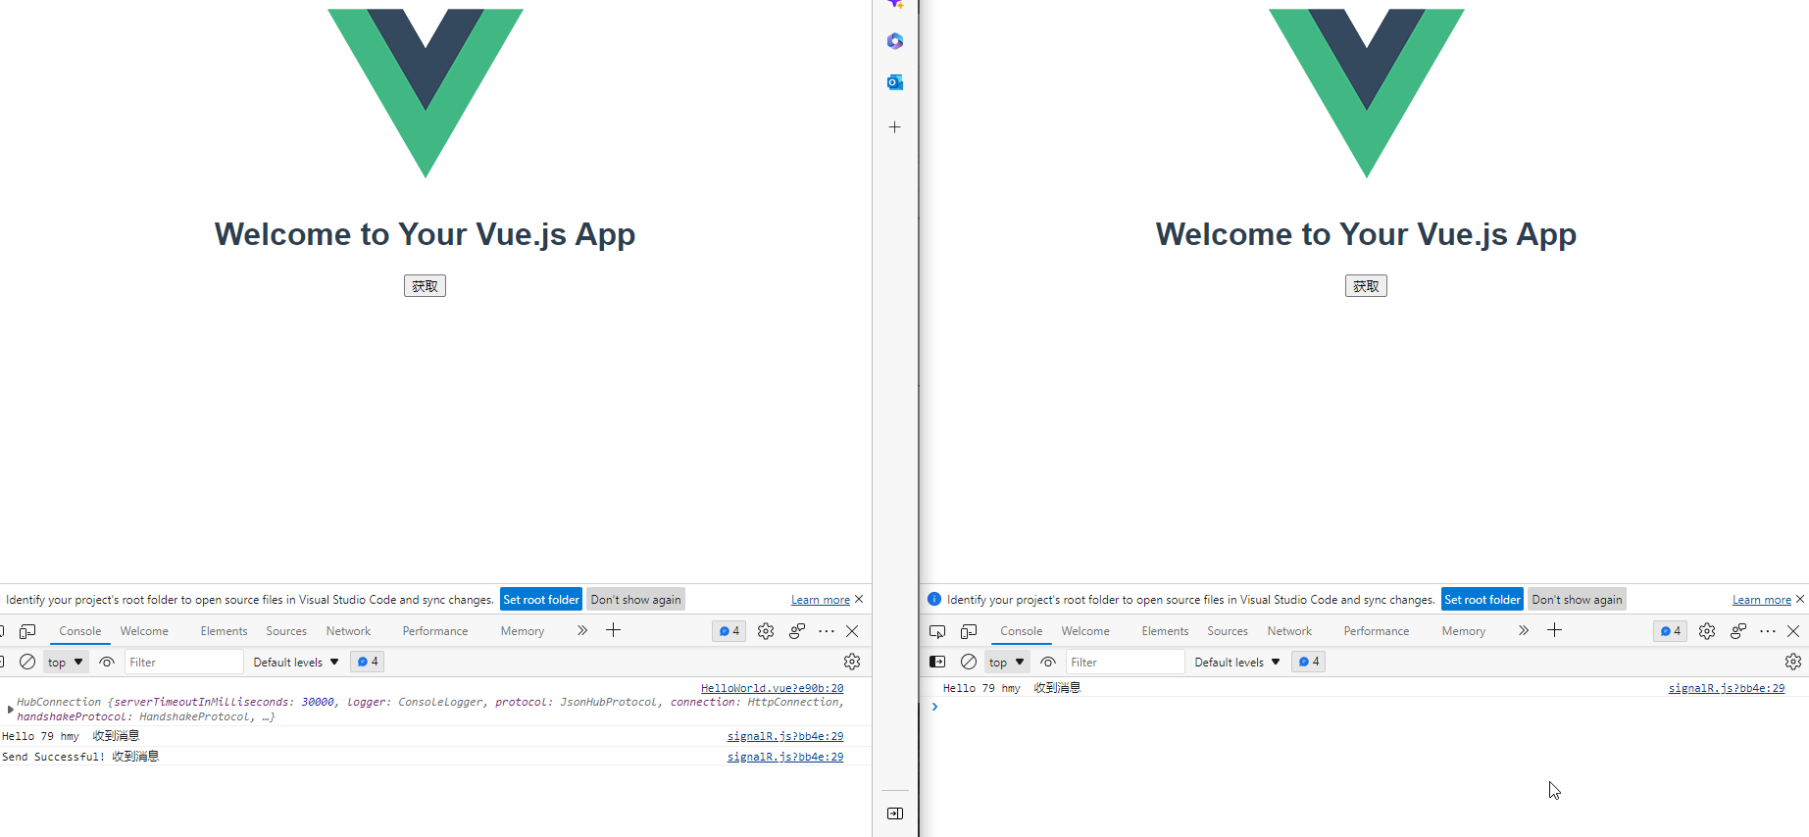Screen dimensions: 1809x837
Task: Open the three-dots menu in left DevTools
Action: [827, 631]
